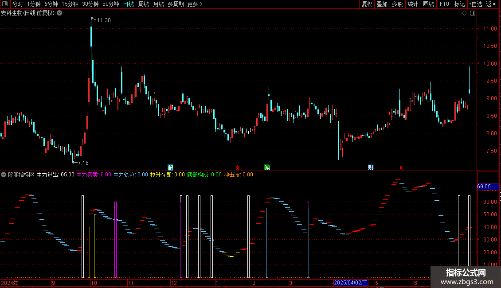The height and width of the screenshot is (288, 501).
Task: Click the panel layout icon before 分时
Action: 5,4
